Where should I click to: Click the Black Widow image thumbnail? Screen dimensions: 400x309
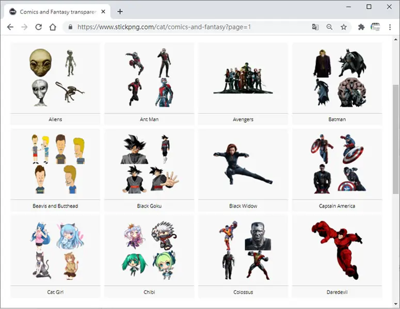click(243, 164)
